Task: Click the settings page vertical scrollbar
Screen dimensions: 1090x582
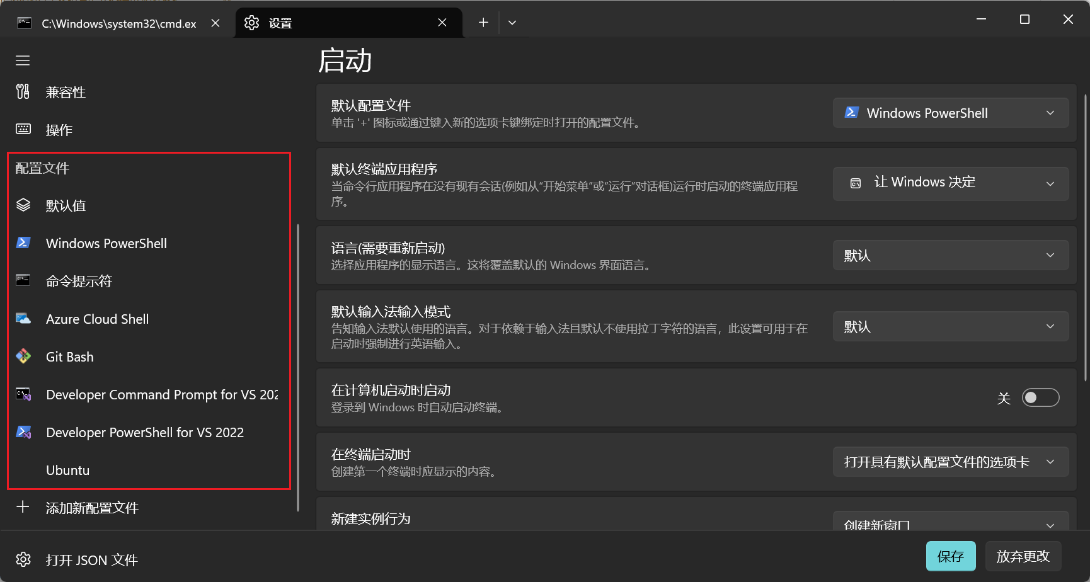Action: pos(1085,238)
